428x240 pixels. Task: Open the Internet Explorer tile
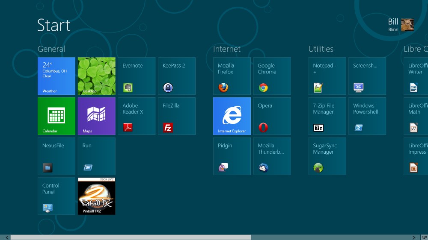click(232, 116)
